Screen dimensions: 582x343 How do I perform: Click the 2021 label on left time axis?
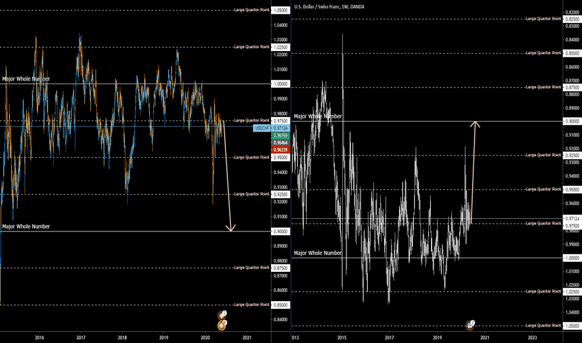click(247, 337)
